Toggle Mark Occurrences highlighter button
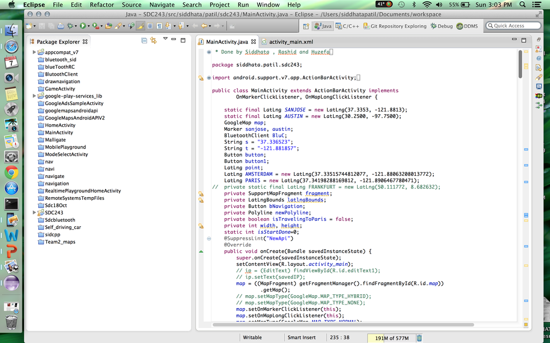Image resolution: width=550 pixels, height=343 pixels. pos(140,26)
